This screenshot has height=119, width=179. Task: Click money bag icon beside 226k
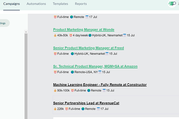(x=55, y=109)
